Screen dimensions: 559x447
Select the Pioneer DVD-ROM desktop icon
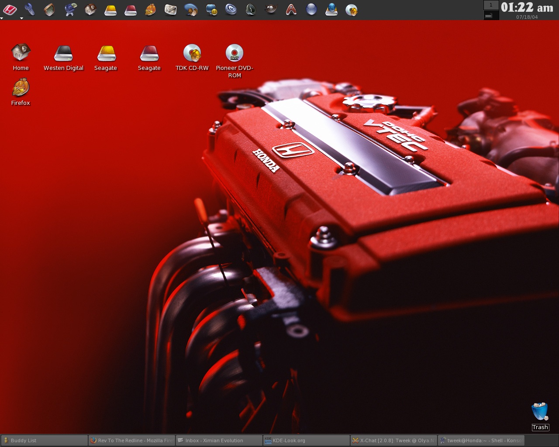point(235,61)
